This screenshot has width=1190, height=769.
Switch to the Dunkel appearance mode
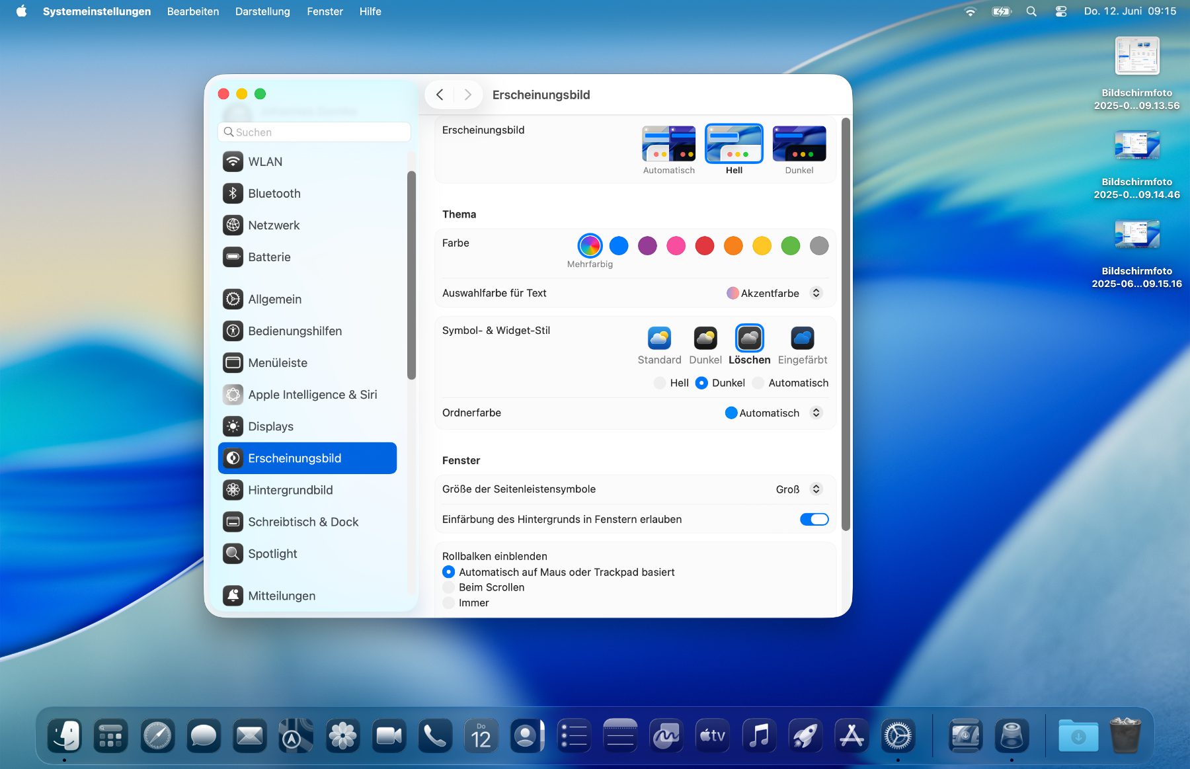coord(799,144)
